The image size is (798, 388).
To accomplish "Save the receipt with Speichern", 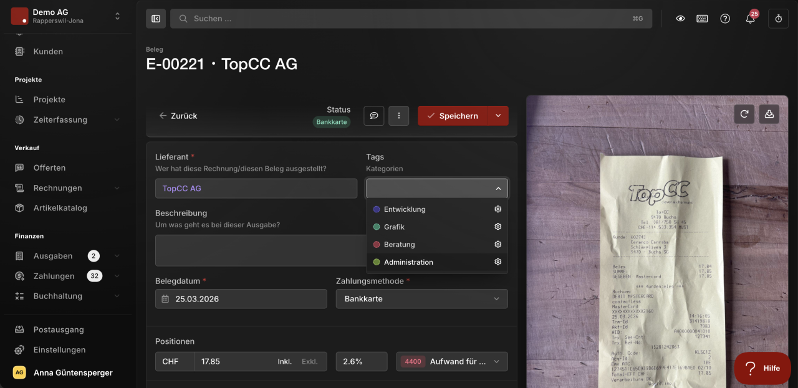I will [453, 116].
